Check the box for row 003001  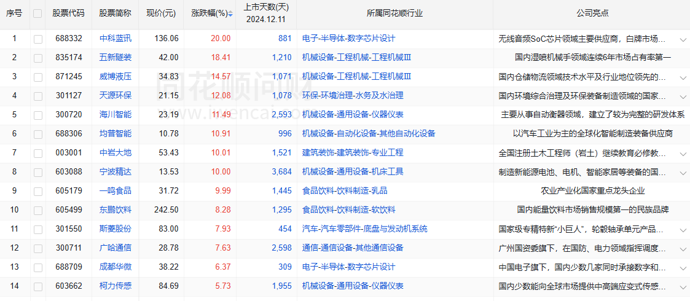(x=38, y=153)
